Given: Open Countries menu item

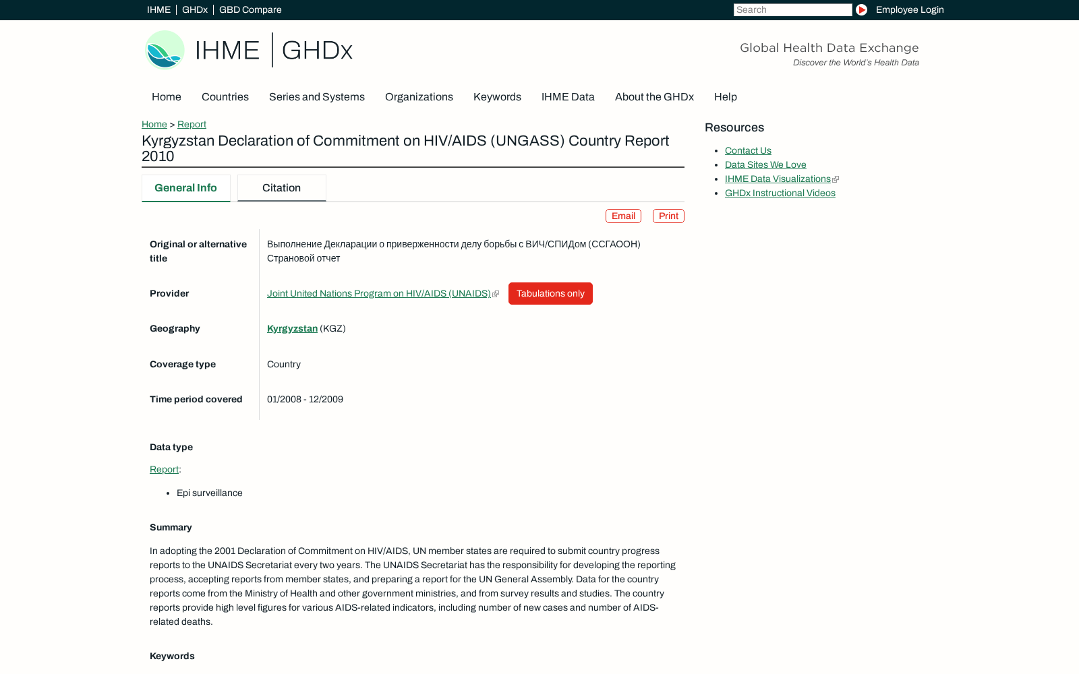Looking at the screenshot, I should click(225, 97).
